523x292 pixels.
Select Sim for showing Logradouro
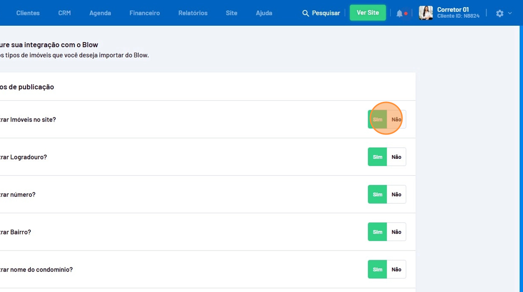(377, 157)
